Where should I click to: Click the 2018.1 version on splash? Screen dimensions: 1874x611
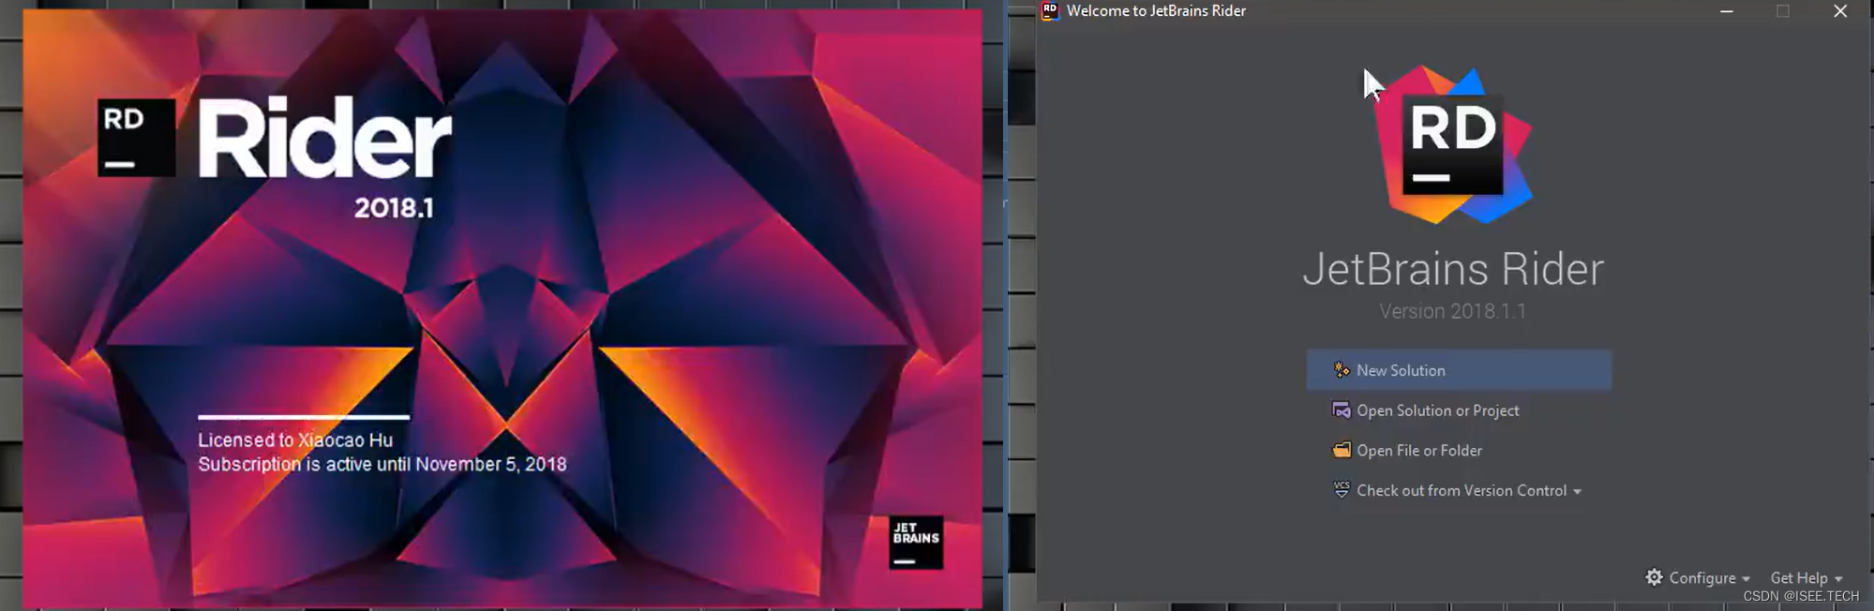[x=394, y=207]
